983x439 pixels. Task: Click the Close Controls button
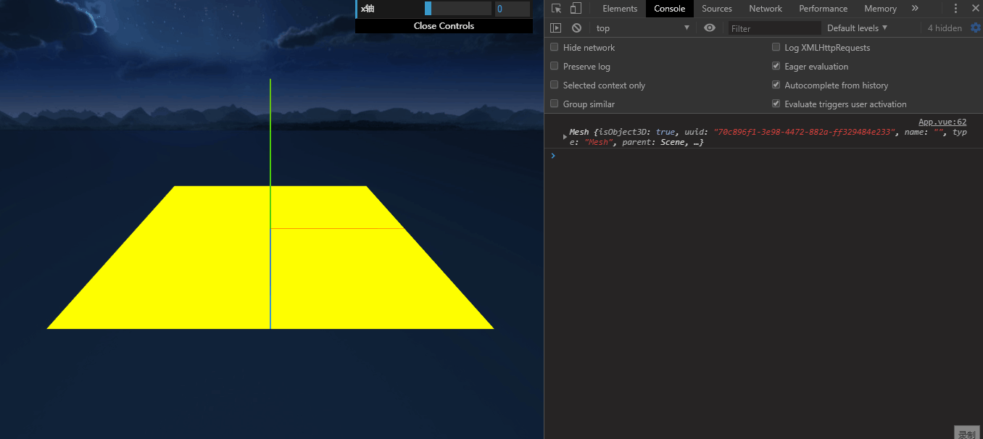click(444, 25)
